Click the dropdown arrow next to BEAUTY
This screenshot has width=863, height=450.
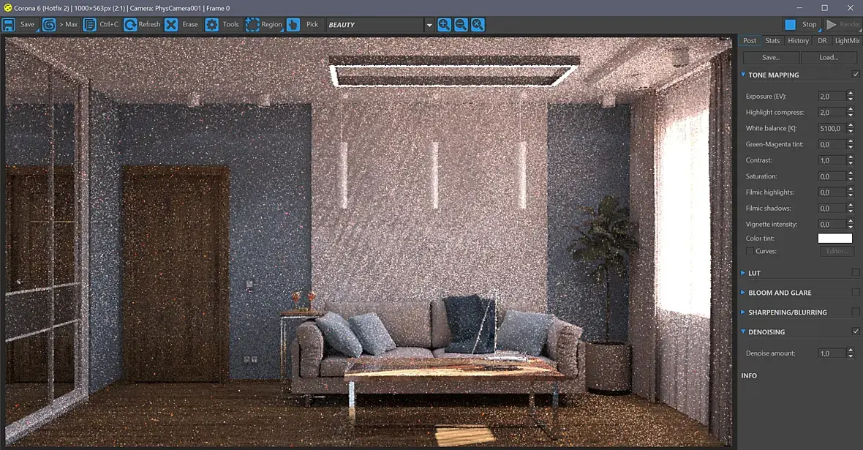pos(429,26)
